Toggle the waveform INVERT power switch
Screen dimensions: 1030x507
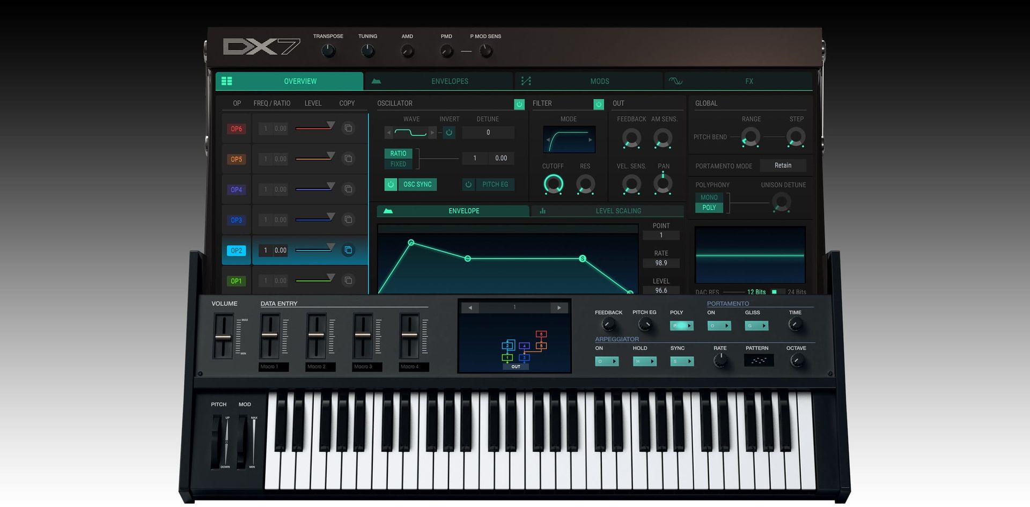449,133
